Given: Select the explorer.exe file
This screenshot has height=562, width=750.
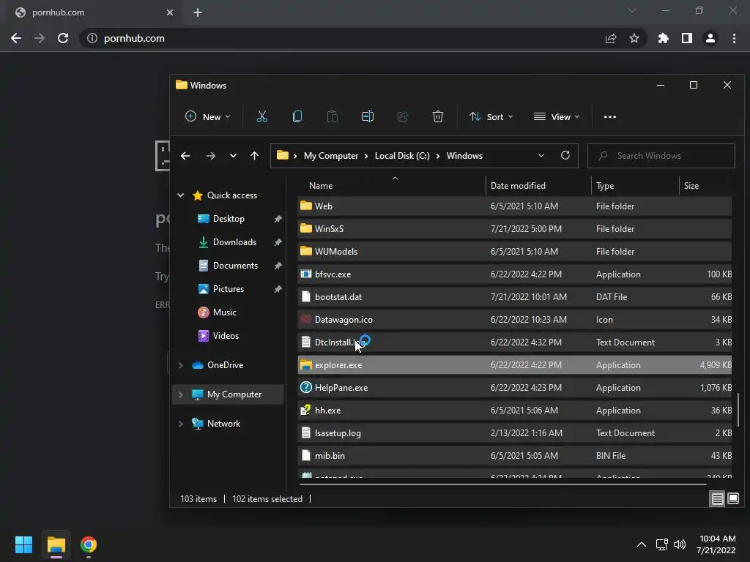Looking at the screenshot, I should pyautogui.click(x=515, y=365).
